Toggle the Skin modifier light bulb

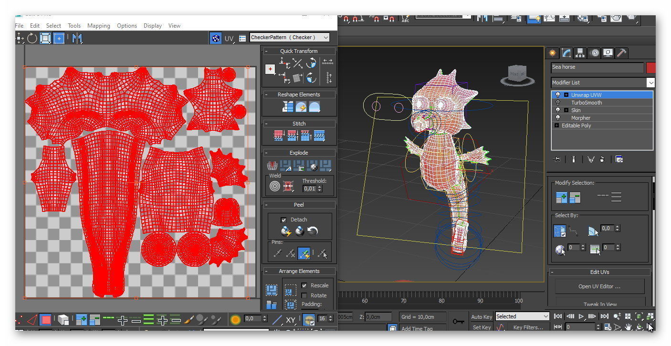(557, 110)
